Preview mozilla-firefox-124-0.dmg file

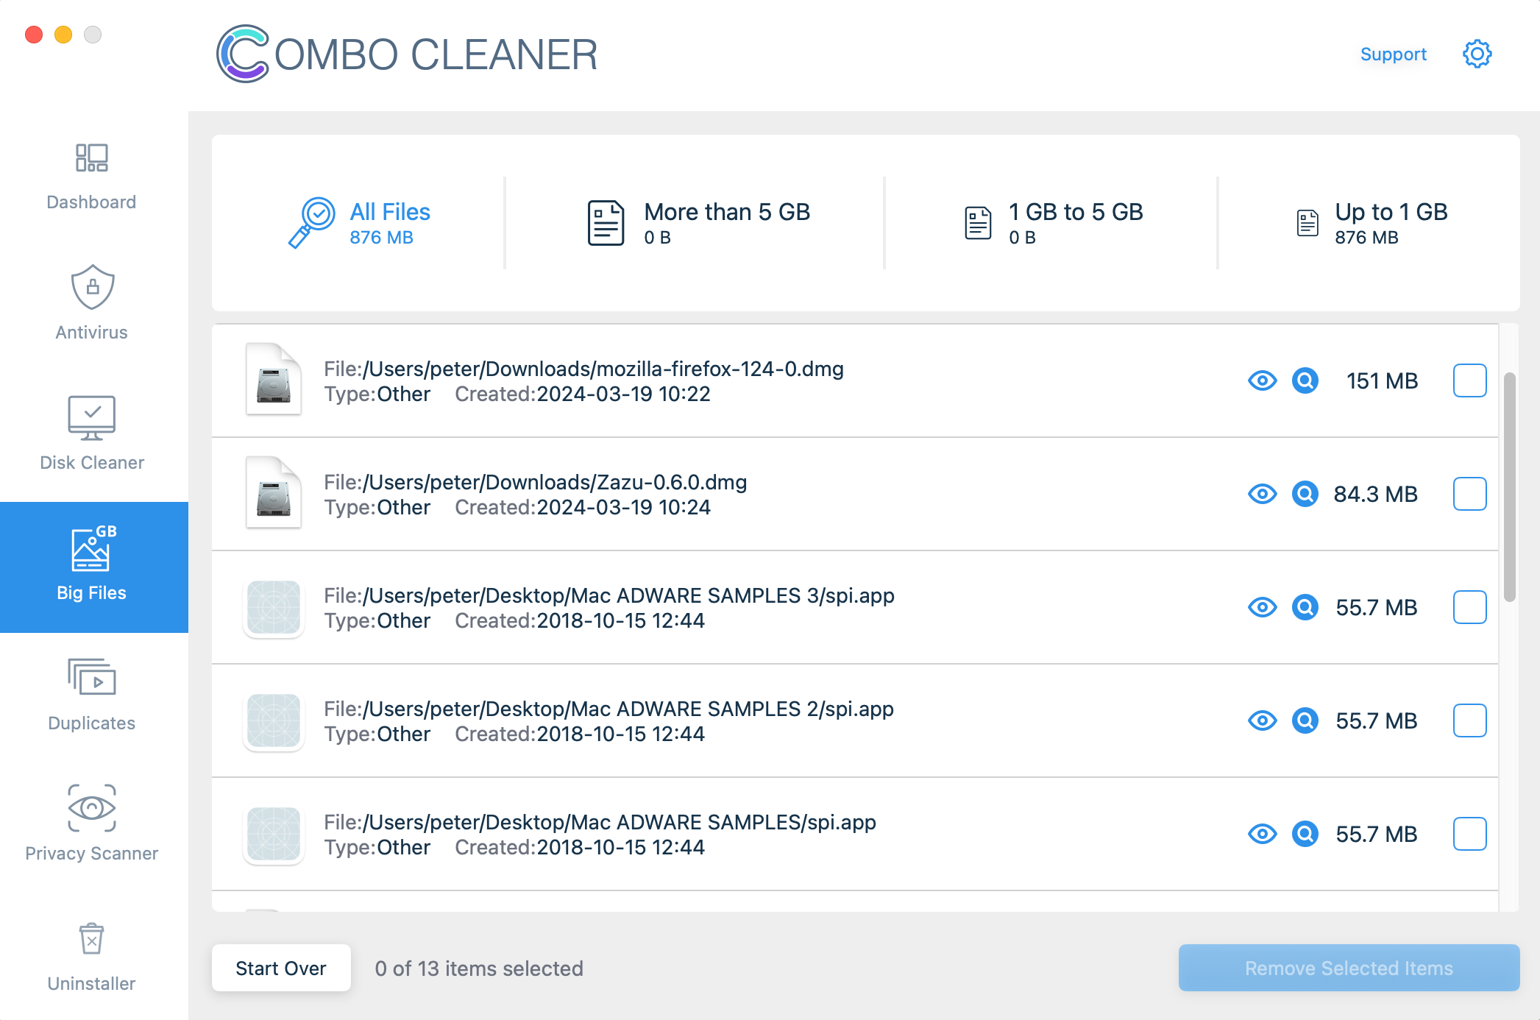[1261, 380]
